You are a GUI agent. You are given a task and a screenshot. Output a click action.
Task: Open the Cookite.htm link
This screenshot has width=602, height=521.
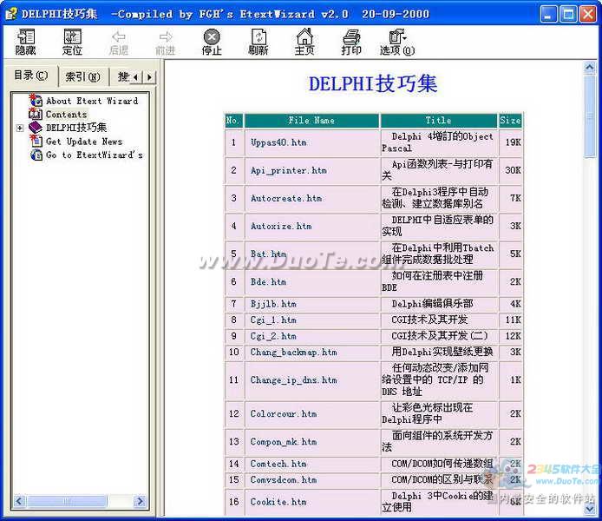pyautogui.click(x=278, y=502)
